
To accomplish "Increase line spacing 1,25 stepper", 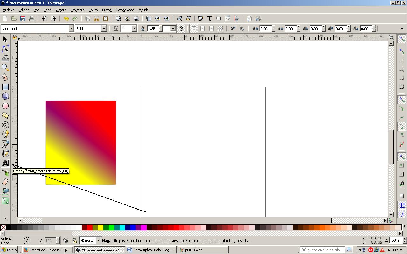I will pos(161,27).
